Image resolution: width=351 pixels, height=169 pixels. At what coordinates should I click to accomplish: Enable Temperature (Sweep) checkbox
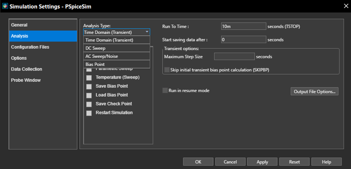89,78
